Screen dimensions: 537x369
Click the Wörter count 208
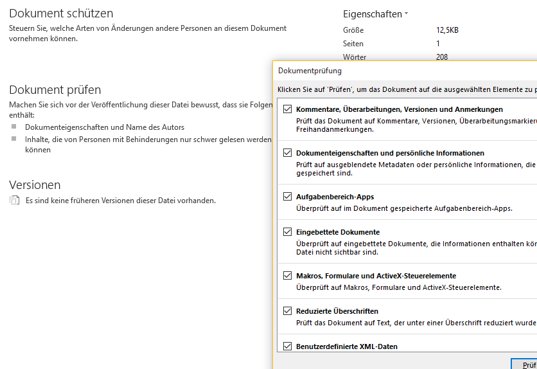point(442,57)
